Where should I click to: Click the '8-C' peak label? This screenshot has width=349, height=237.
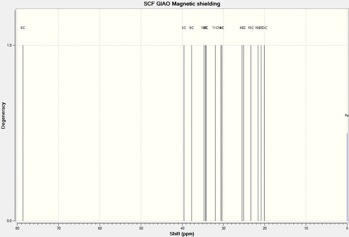click(23, 28)
